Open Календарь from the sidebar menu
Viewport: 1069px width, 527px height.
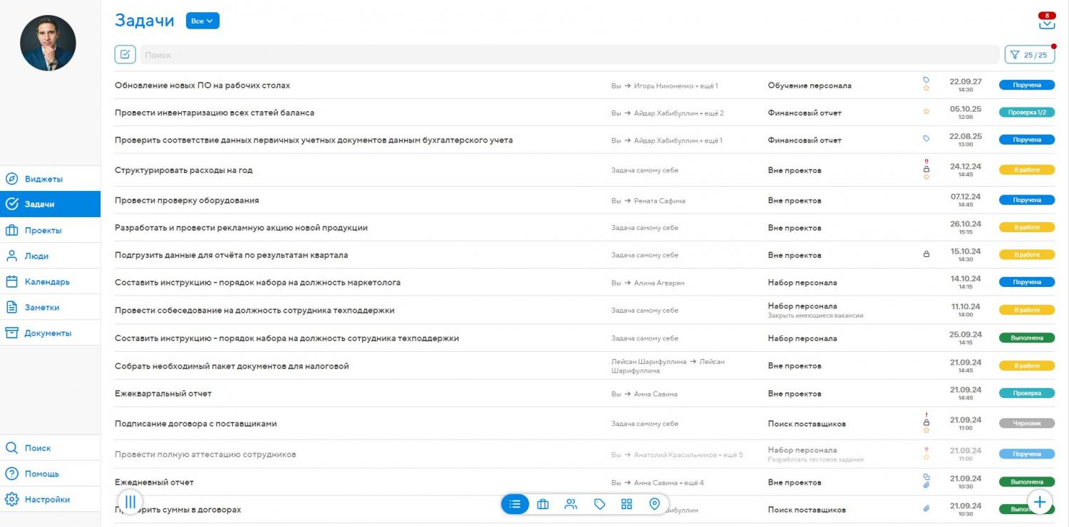(x=47, y=282)
